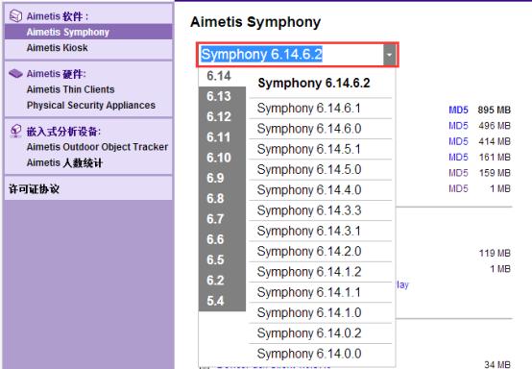The height and width of the screenshot is (369, 532).
Task: Open the Symphony version dropdown arrow
Action: [x=389, y=55]
